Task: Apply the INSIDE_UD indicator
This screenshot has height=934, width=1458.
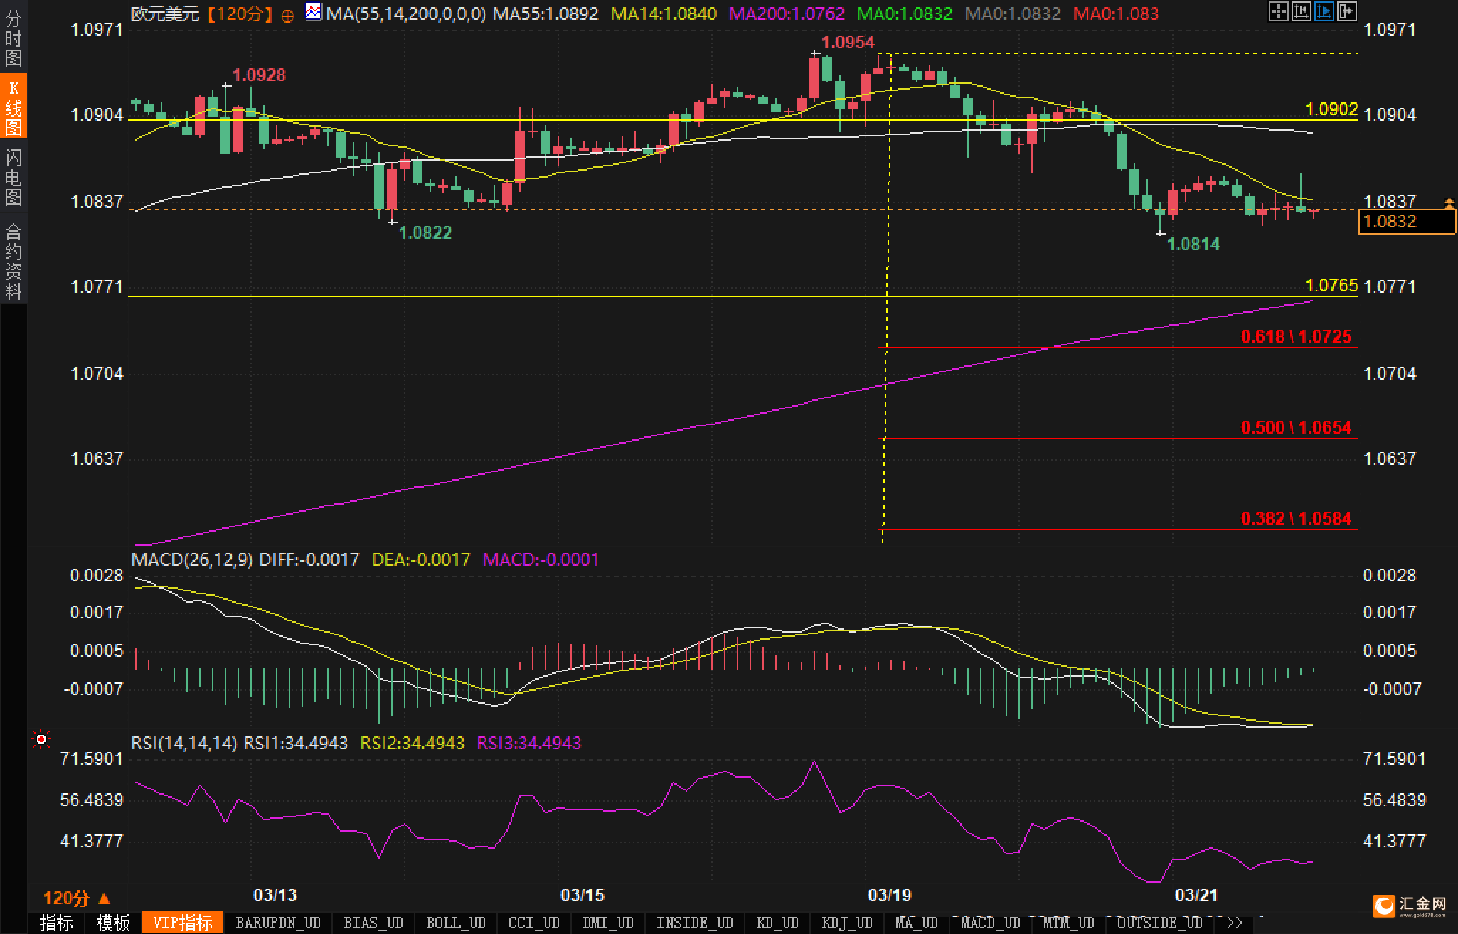Action: 694,923
